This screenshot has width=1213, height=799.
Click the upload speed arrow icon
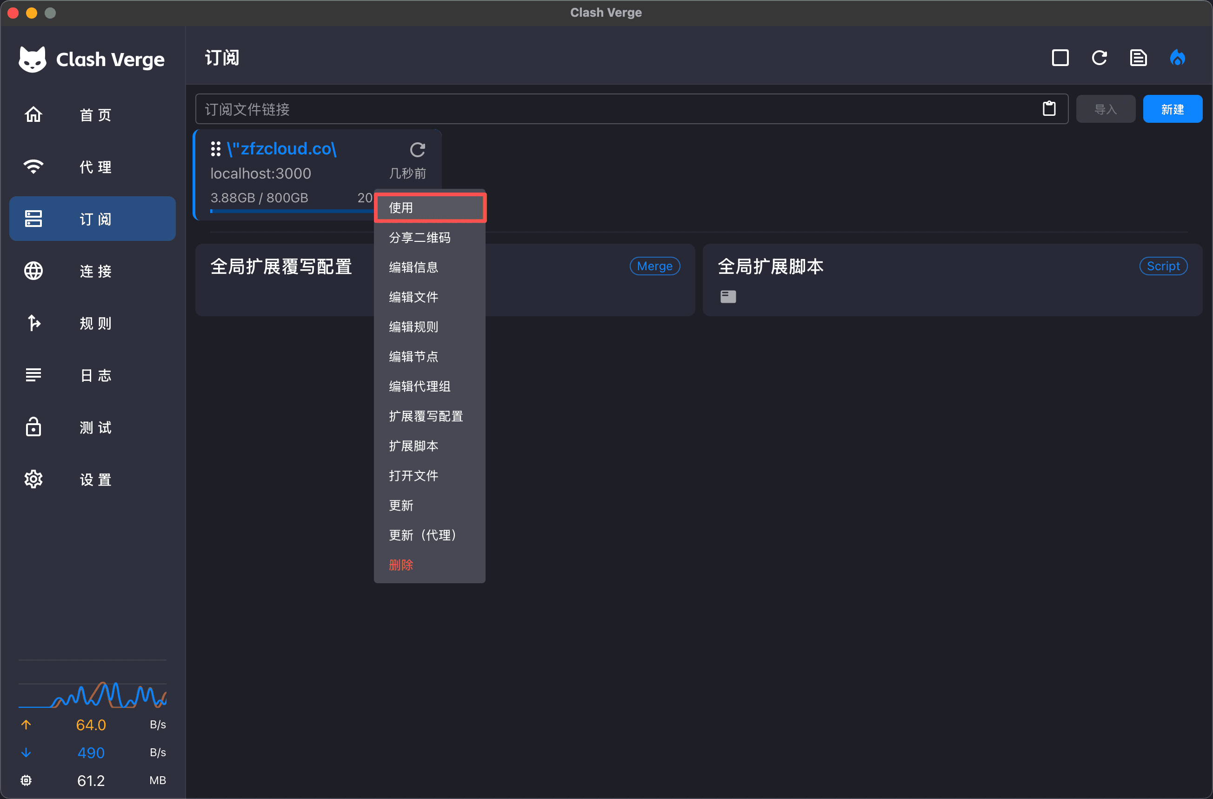click(26, 725)
